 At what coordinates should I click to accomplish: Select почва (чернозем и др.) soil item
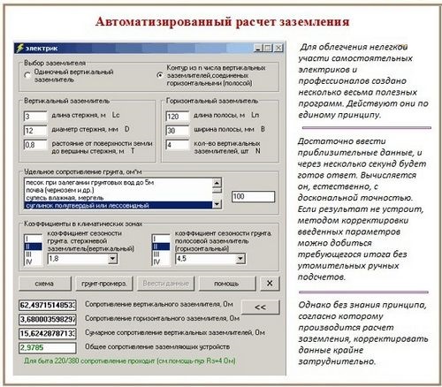(x=60, y=190)
